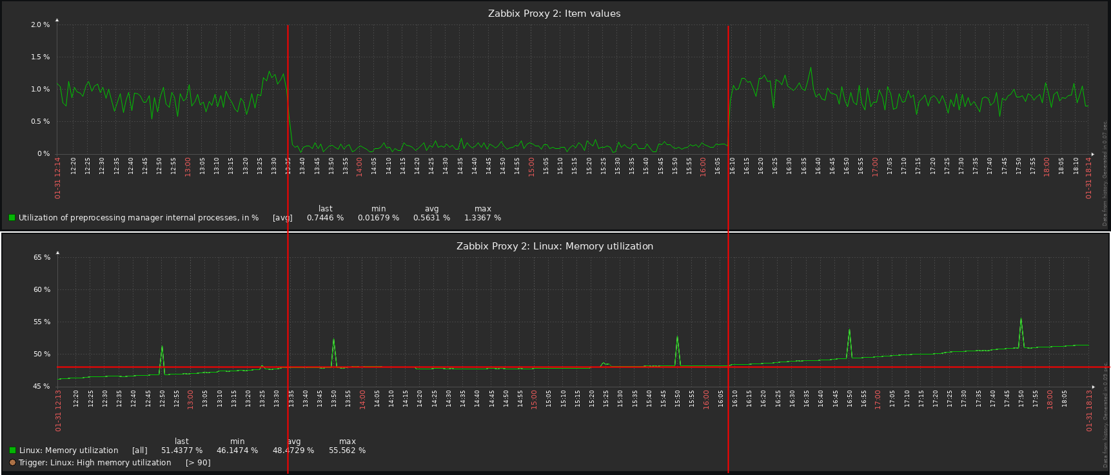Screen dimensions: 1111x475
Task: Click the "45 %" y-axis label
Action: pyautogui.click(x=42, y=387)
